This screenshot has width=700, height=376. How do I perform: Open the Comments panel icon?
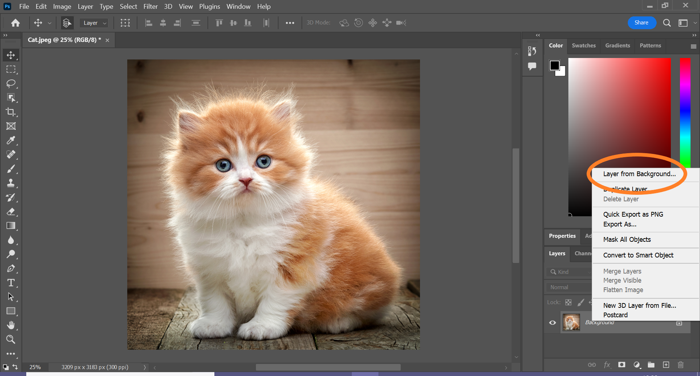click(x=532, y=66)
